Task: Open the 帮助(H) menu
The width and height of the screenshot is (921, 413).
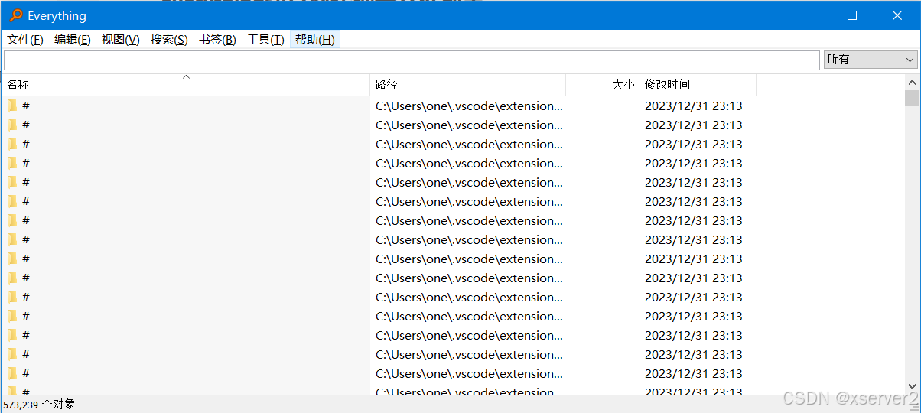Action: (x=315, y=40)
